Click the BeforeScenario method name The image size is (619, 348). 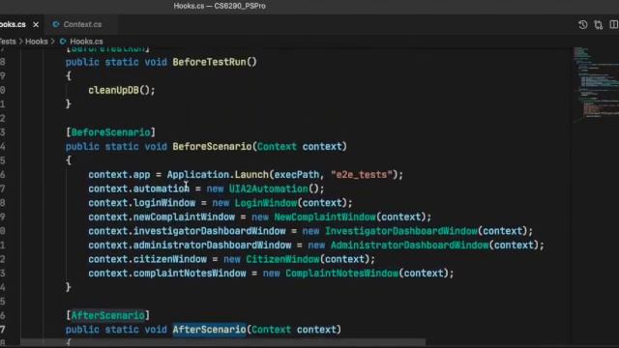coord(212,146)
